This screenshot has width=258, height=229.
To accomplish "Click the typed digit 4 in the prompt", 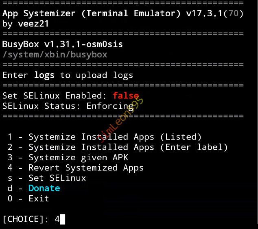I will pyautogui.click(x=57, y=219).
